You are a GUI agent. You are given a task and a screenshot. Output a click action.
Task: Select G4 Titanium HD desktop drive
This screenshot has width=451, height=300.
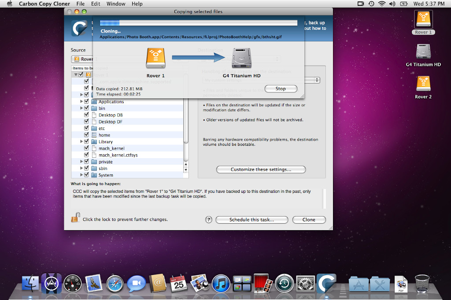tap(423, 55)
